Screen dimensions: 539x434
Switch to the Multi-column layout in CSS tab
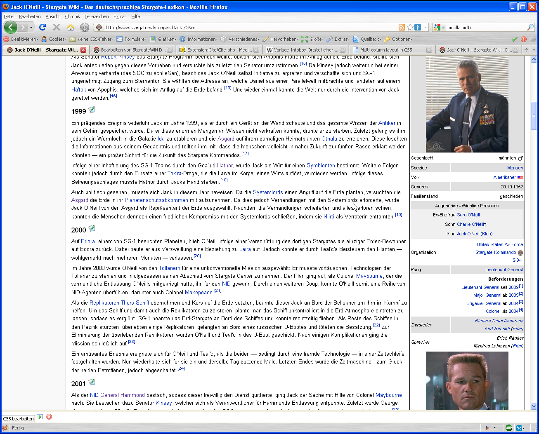coord(386,50)
